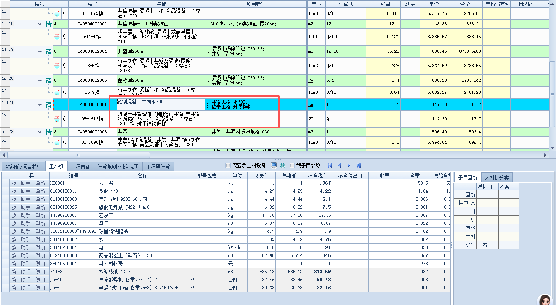Click price 345 for 商品混凝土 C30

click(x=318, y=255)
